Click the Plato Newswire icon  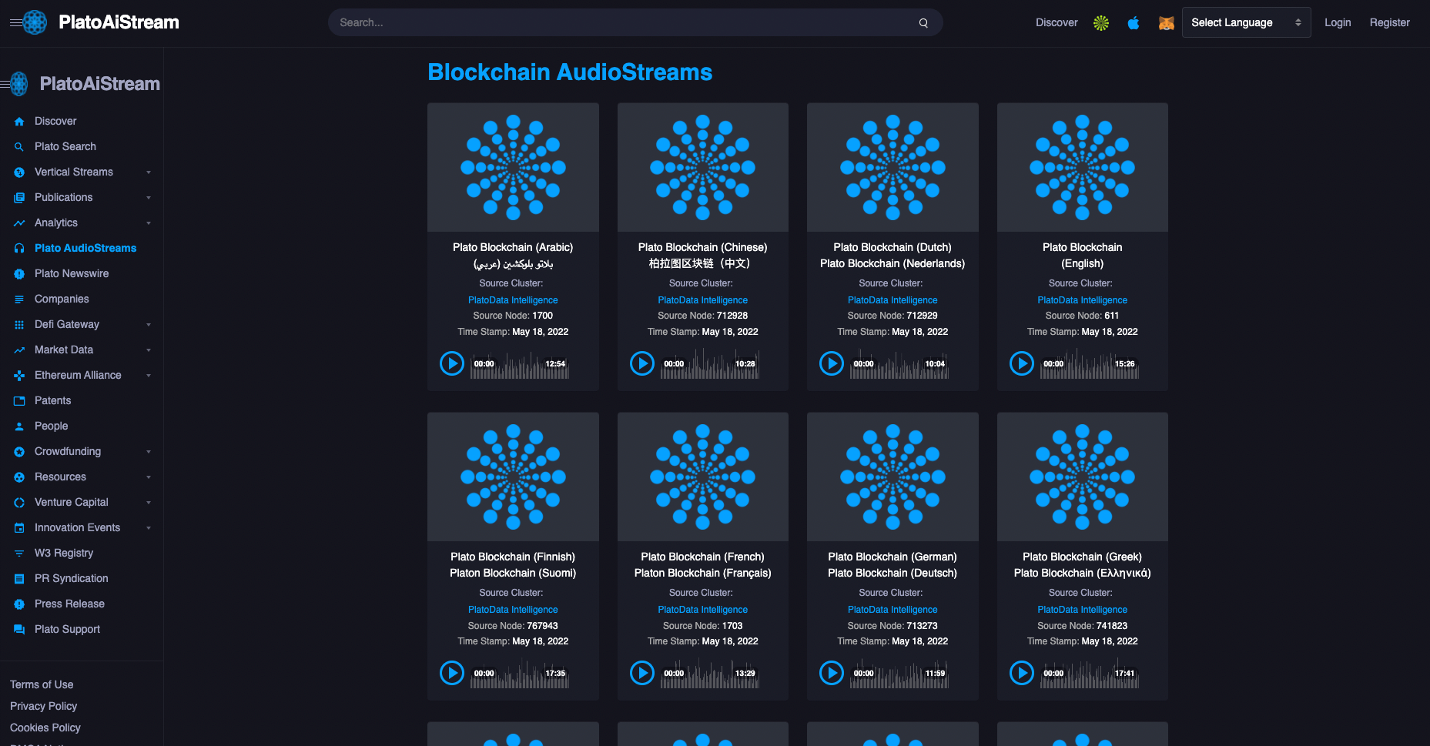click(19, 274)
